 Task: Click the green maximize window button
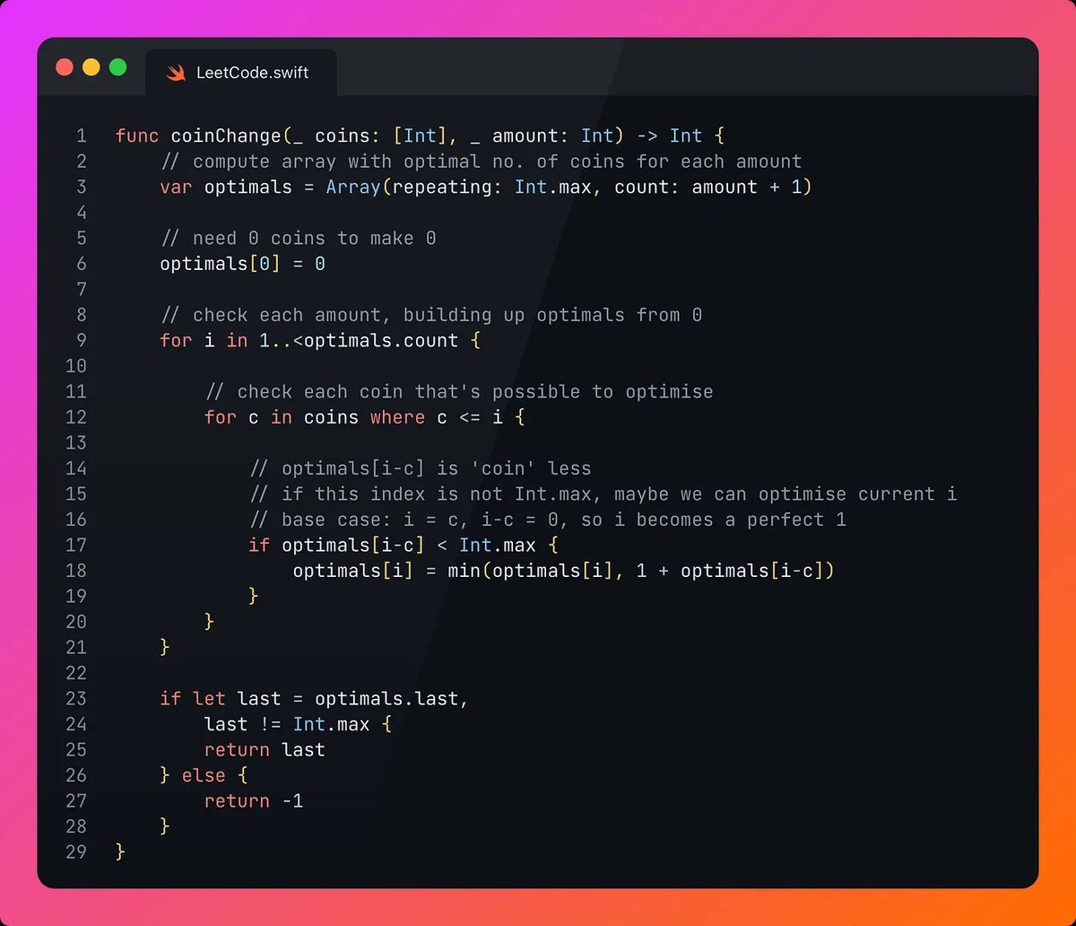click(x=118, y=67)
